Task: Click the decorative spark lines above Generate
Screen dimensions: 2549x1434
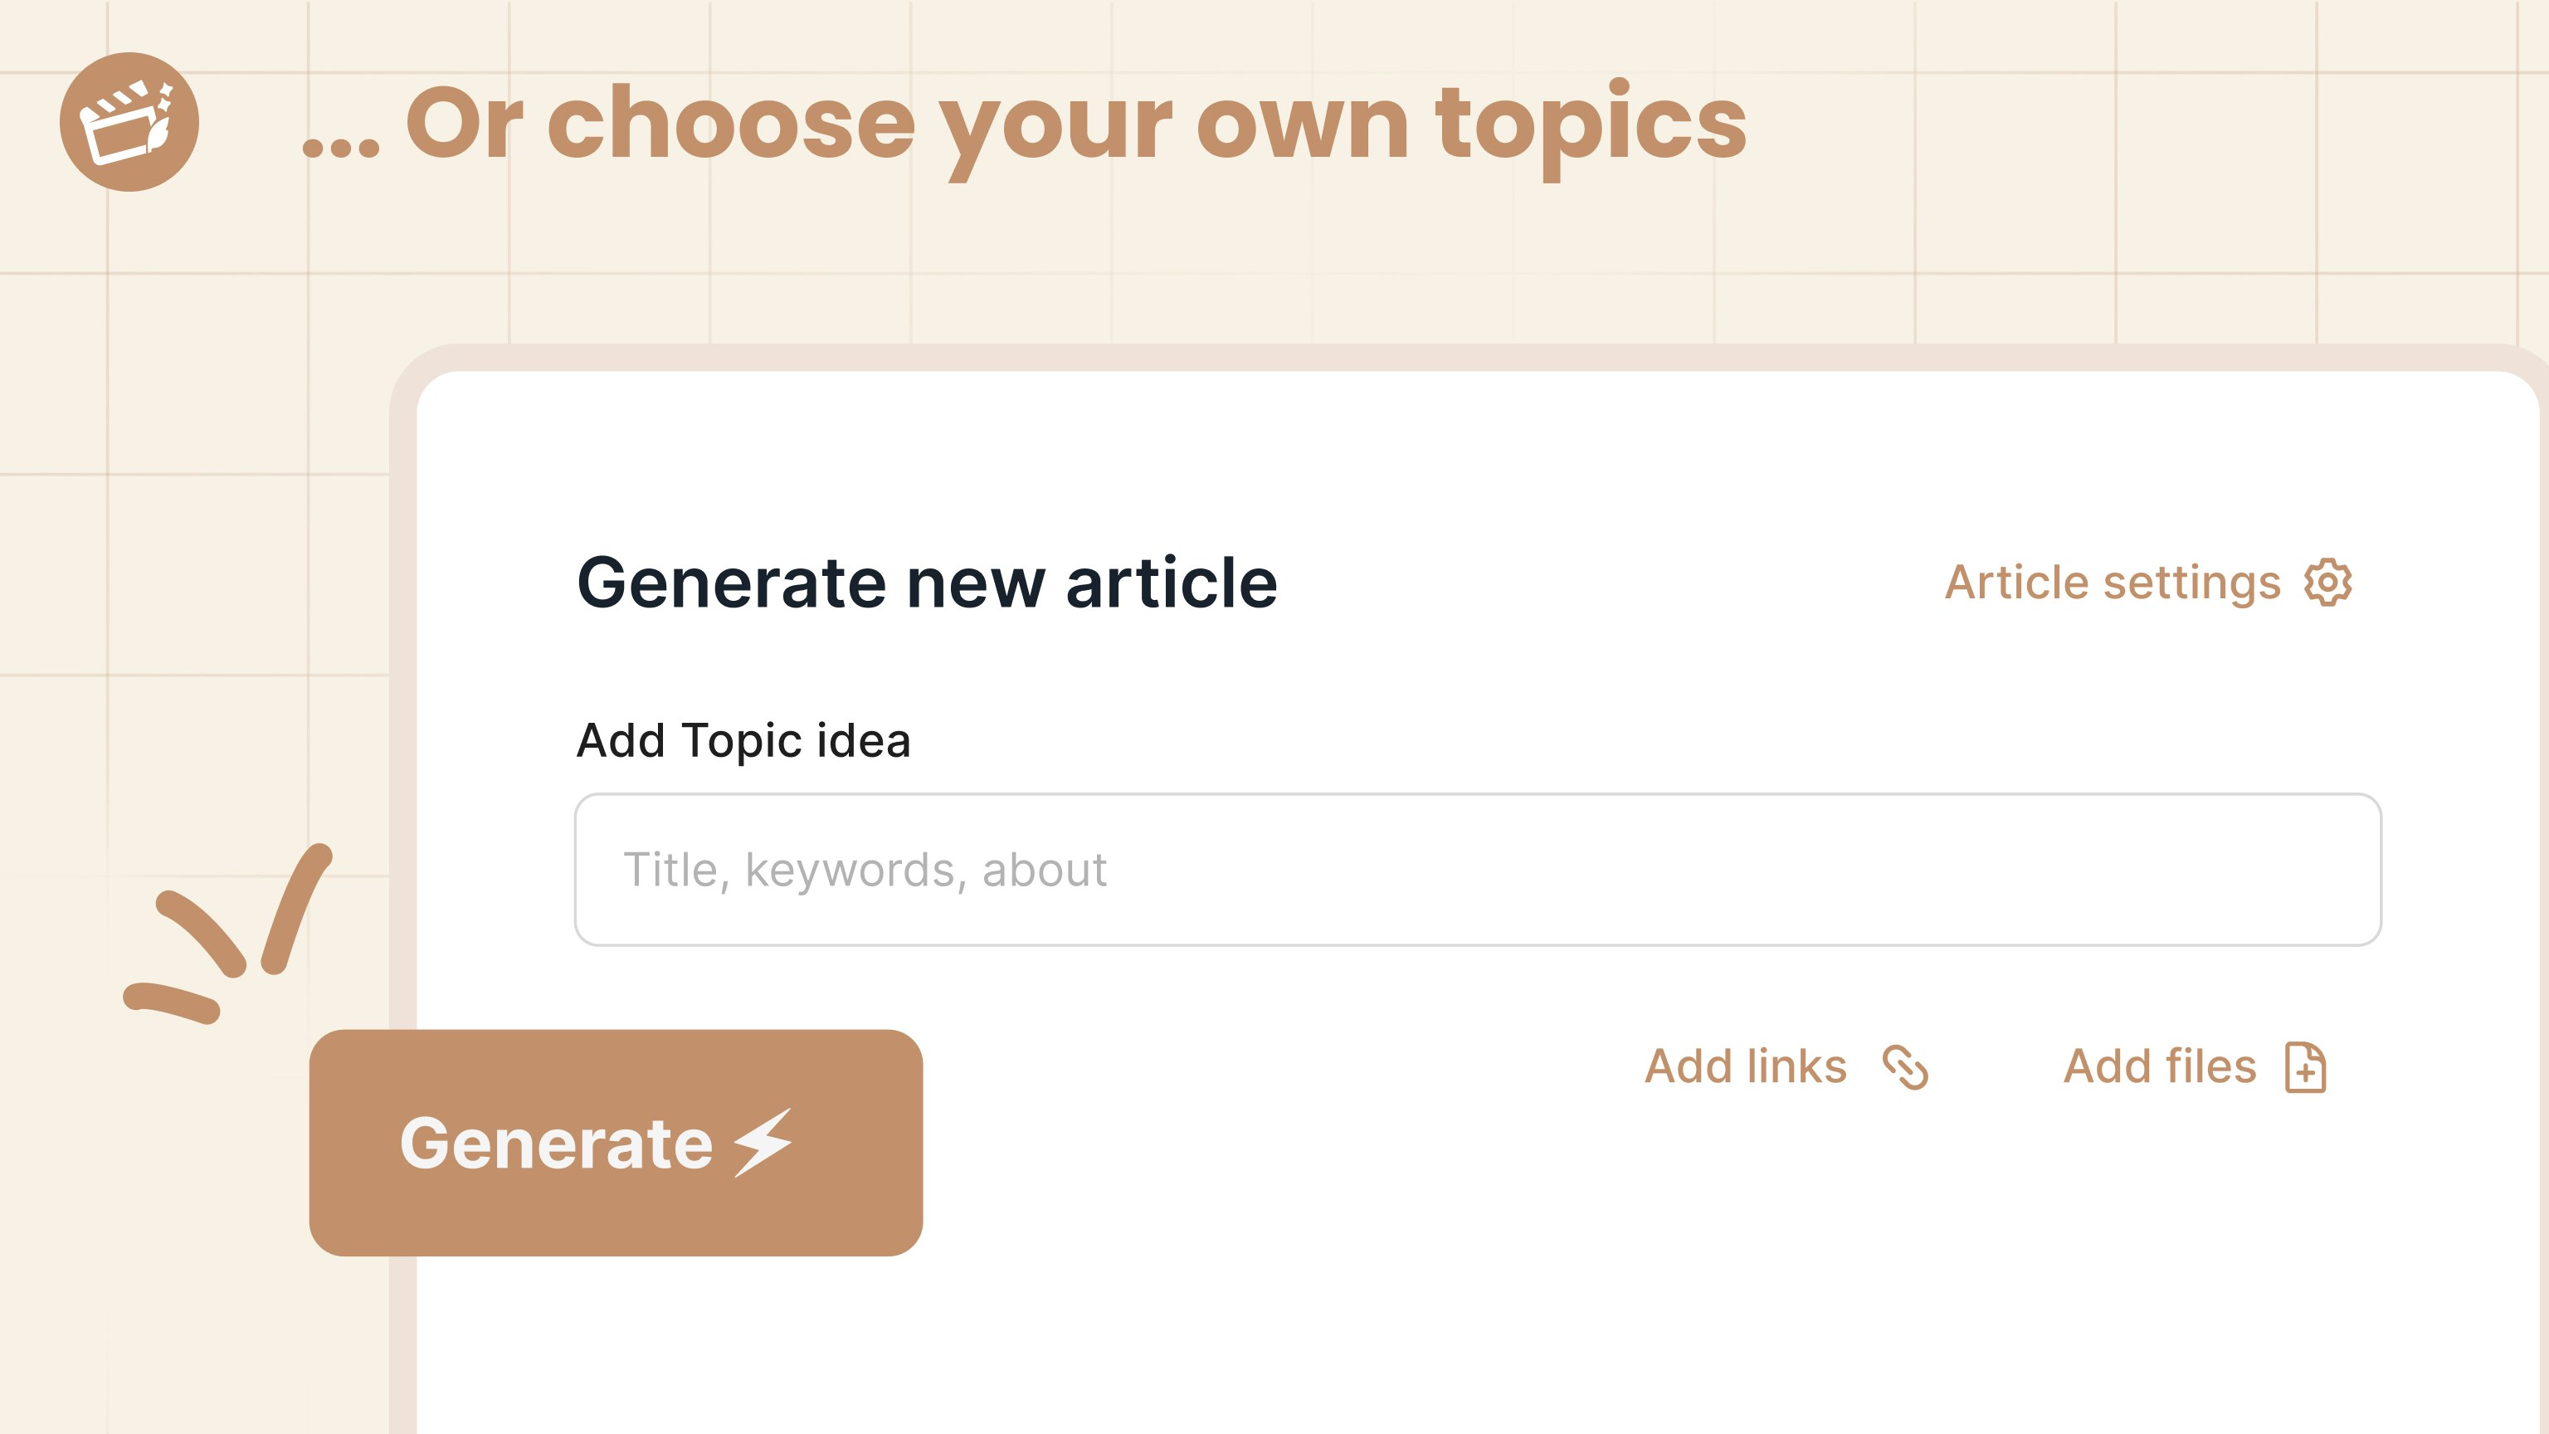Action: (227, 934)
